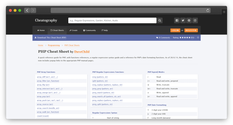Open a new browser tab with plus

click(224, 12)
